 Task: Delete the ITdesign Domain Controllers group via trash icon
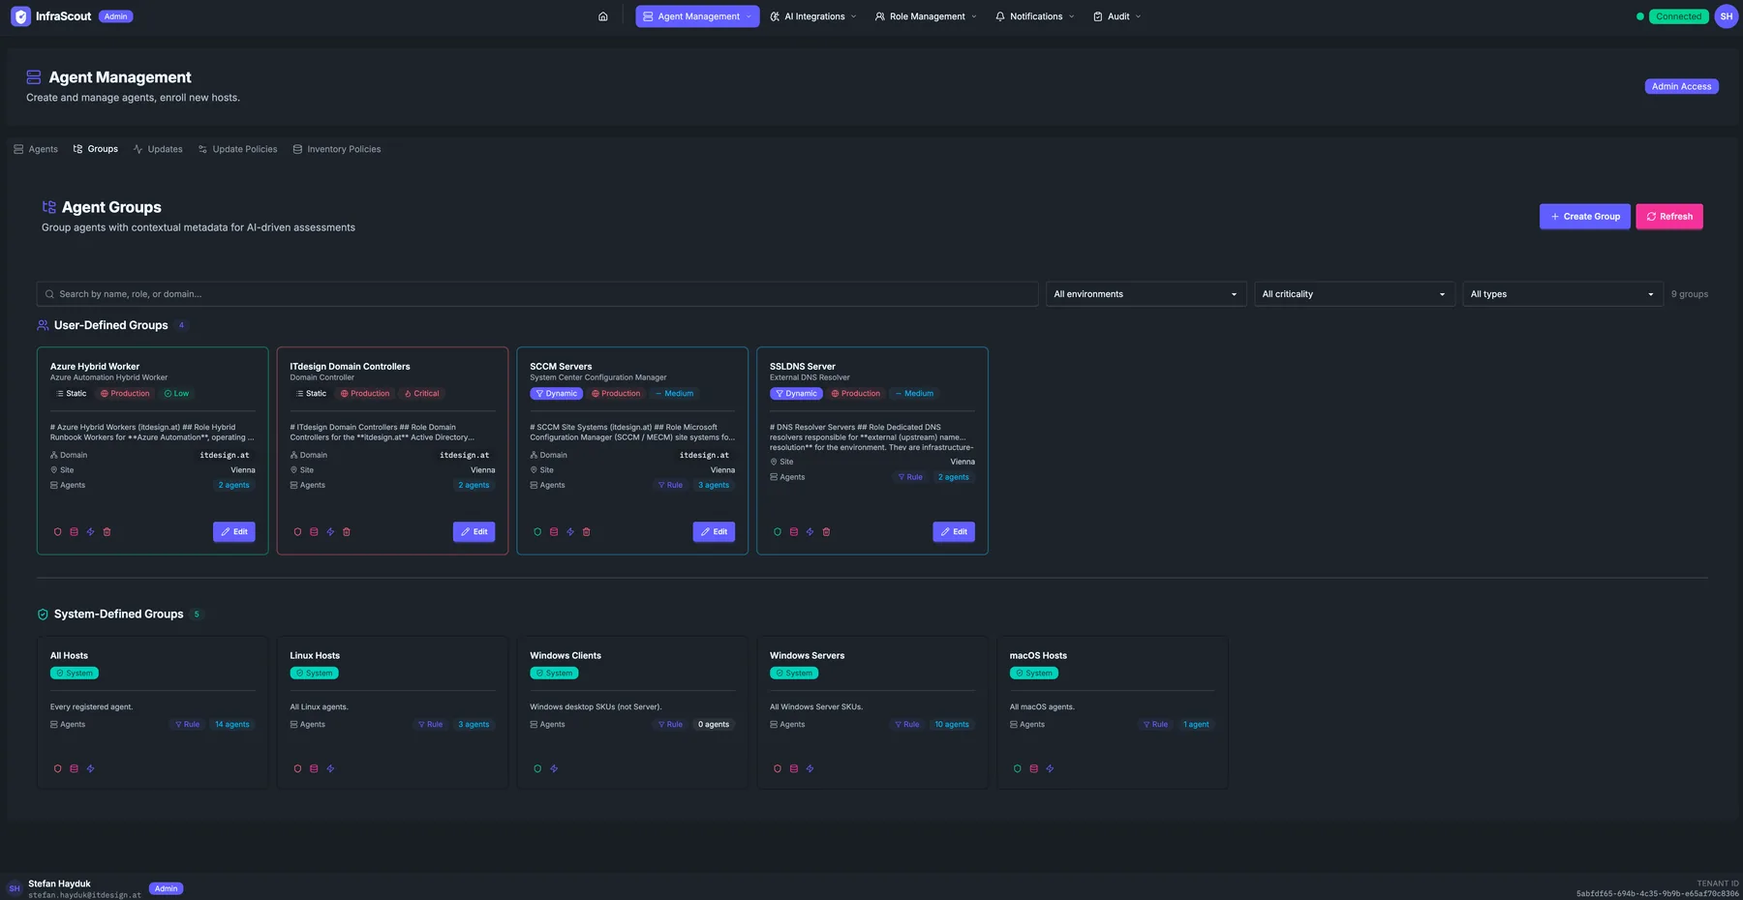(x=348, y=532)
